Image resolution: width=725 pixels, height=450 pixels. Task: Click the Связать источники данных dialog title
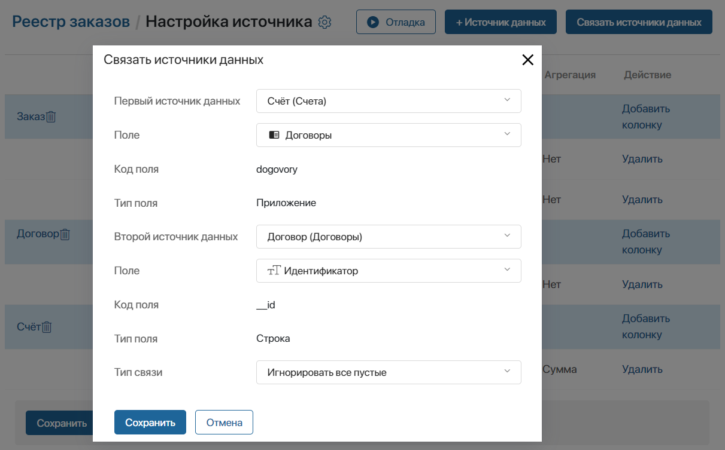[184, 60]
